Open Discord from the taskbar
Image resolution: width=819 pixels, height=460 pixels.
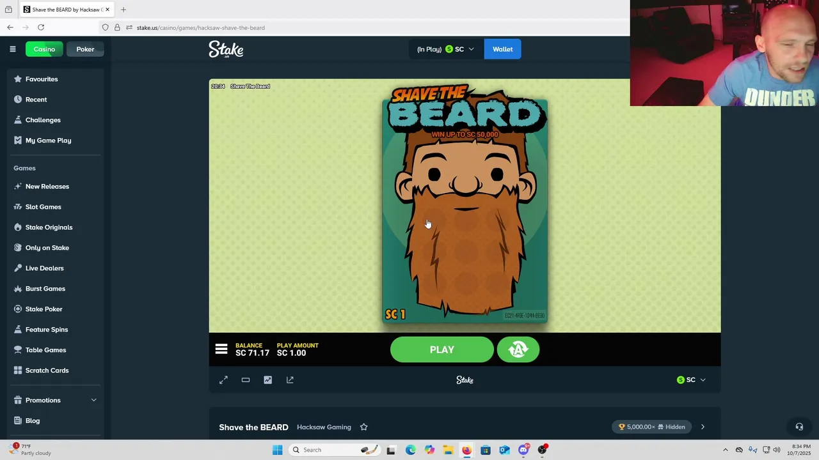523,450
